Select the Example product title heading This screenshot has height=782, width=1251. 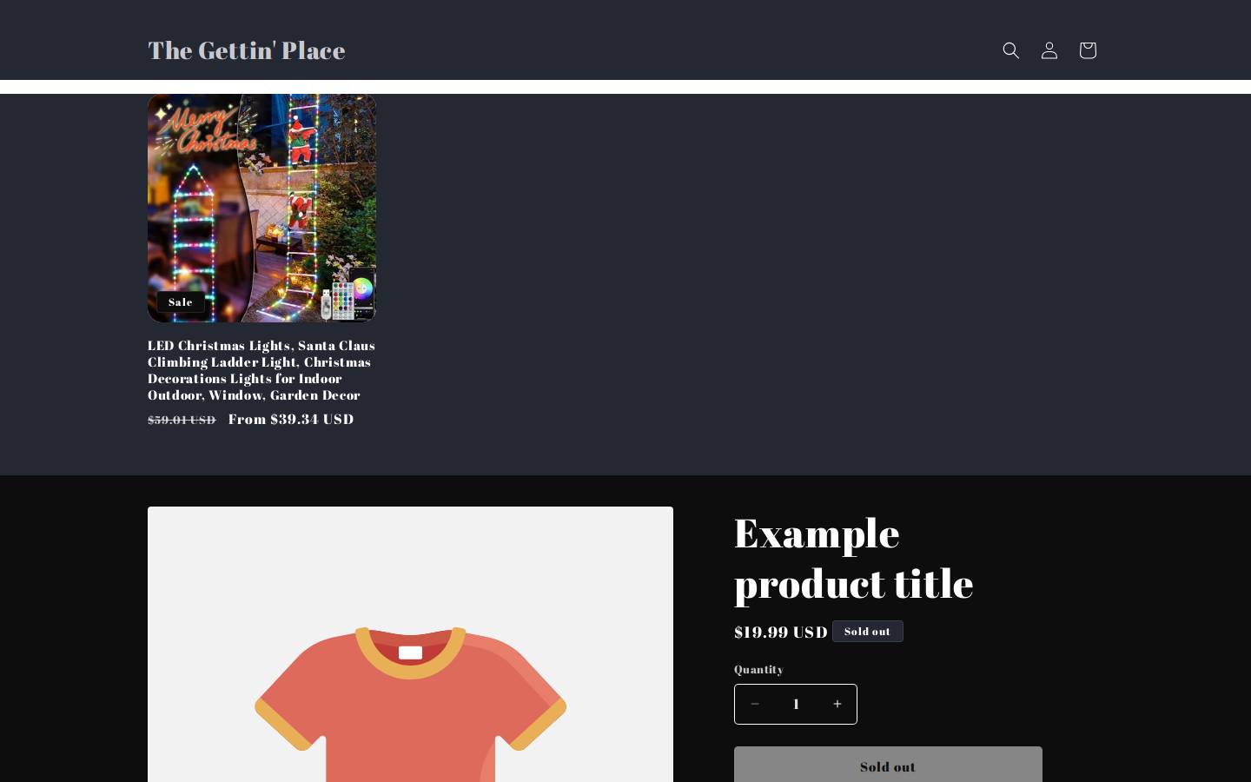(854, 558)
